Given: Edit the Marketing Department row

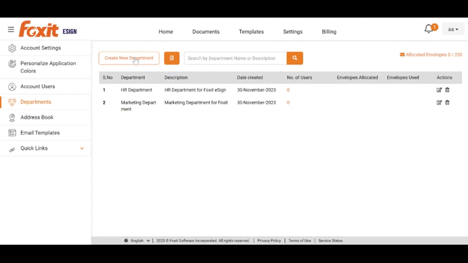Looking at the screenshot, I should coord(439,102).
